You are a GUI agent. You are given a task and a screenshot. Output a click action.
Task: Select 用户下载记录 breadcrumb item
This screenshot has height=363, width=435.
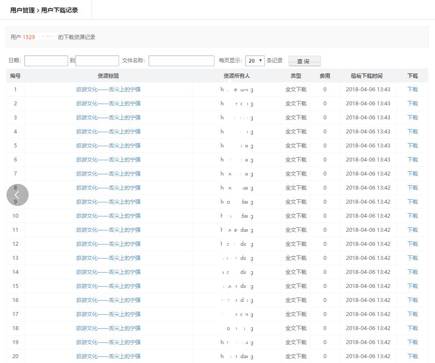59,10
